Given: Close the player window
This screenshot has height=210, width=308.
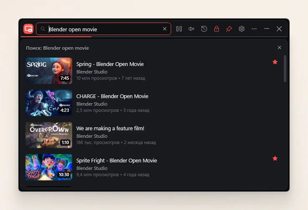Looking at the screenshot, I should 279,29.
